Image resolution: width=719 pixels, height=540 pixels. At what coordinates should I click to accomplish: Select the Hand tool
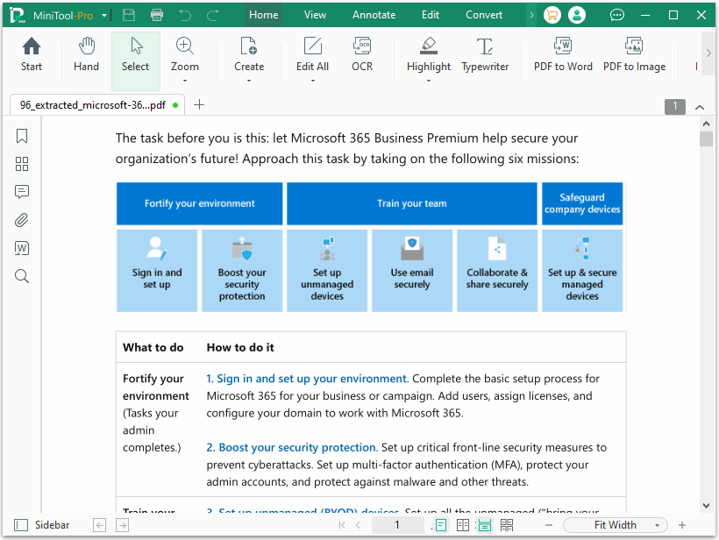click(86, 55)
